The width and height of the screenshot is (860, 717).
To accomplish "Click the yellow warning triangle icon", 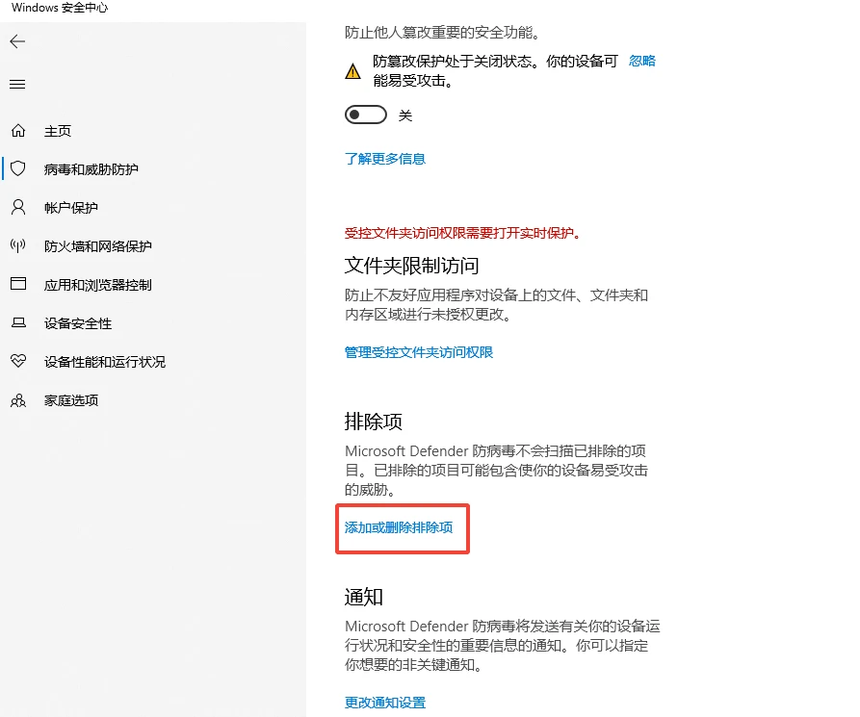I will point(352,71).
